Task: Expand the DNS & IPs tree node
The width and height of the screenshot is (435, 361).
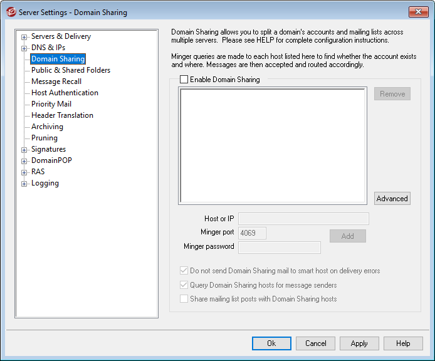Action: [x=24, y=48]
